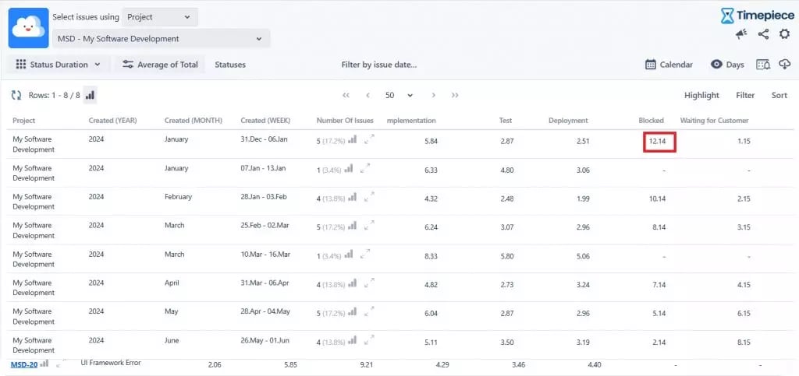The height and width of the screenshot is (376, 799).
Task: Open the calendar alert schedule icon
Action: 763,65
